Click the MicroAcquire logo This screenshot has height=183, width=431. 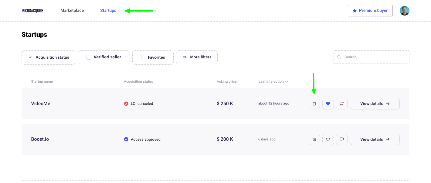[x=32, y=11]
